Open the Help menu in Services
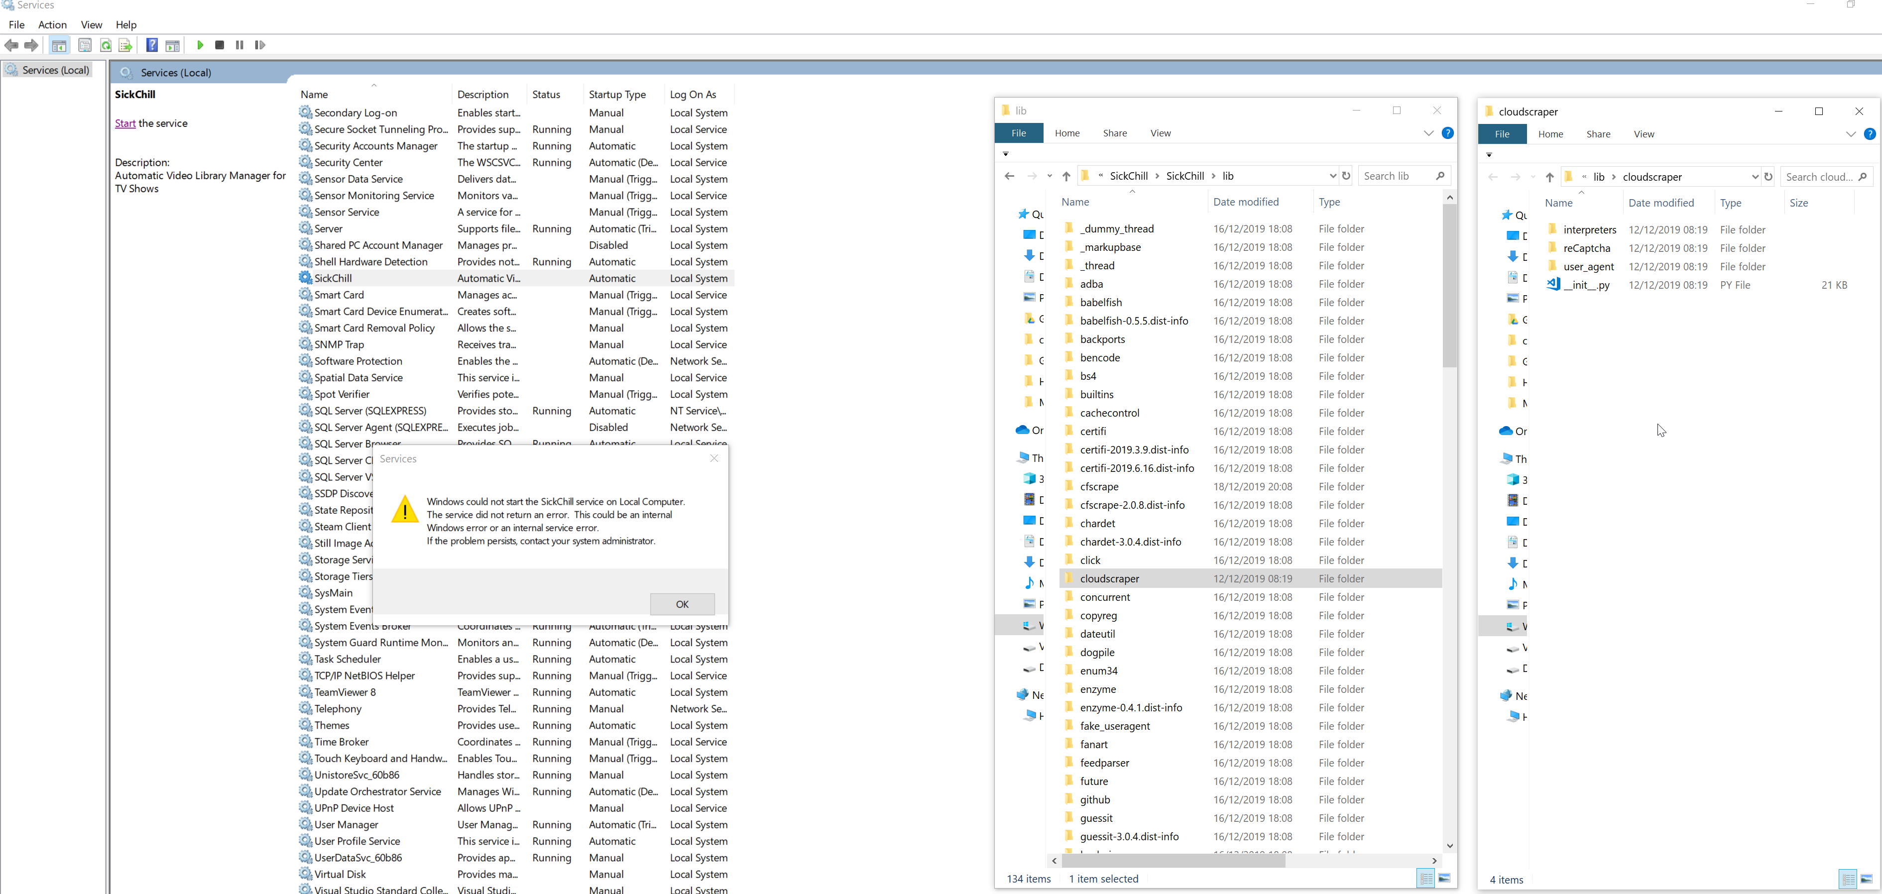This screenshot has height=894, width=1882. (126, 25)
